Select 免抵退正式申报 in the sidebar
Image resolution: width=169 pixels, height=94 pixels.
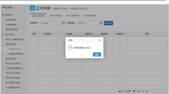15,49
